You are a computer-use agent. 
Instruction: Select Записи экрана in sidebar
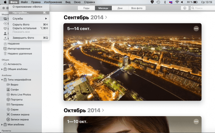(20, 119)
